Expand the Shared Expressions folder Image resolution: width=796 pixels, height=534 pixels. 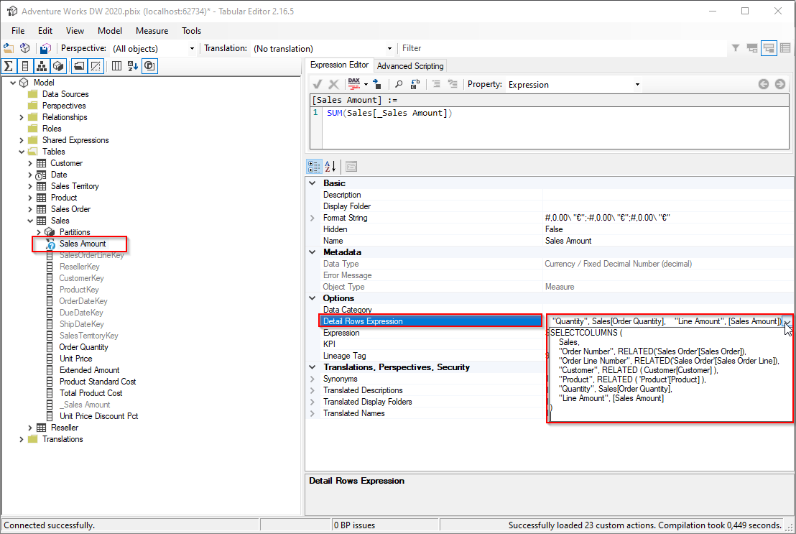pyautogui.click(x=22, y=140)
